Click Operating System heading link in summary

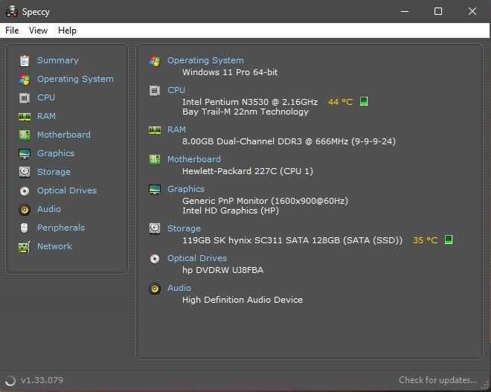coord(205,60)
